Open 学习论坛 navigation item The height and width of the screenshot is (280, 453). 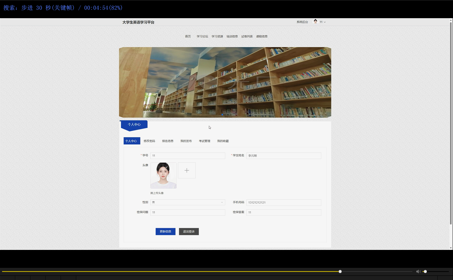(202, 36)
